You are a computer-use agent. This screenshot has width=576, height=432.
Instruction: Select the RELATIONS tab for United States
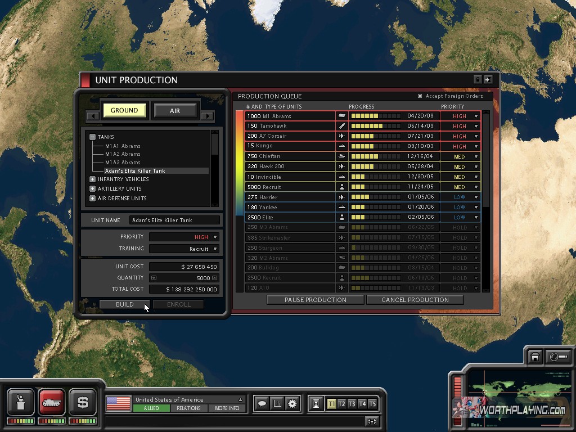pos(188,408)
